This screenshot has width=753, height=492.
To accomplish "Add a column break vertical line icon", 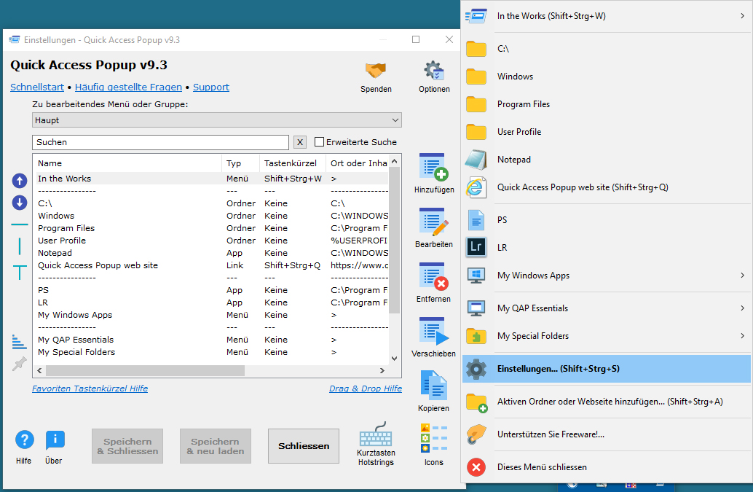I will coord(19,246).
